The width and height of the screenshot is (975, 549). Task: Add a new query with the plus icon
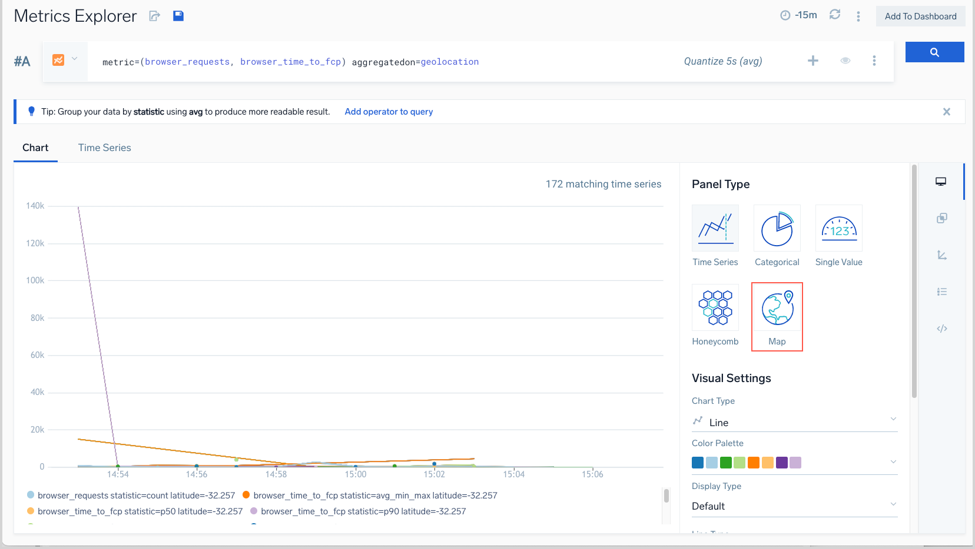coord(813,61)
